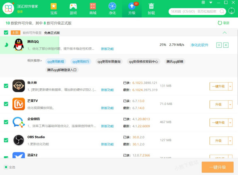
Task: Click the 360软件管家 logo icon
Action: pos(8,8)
